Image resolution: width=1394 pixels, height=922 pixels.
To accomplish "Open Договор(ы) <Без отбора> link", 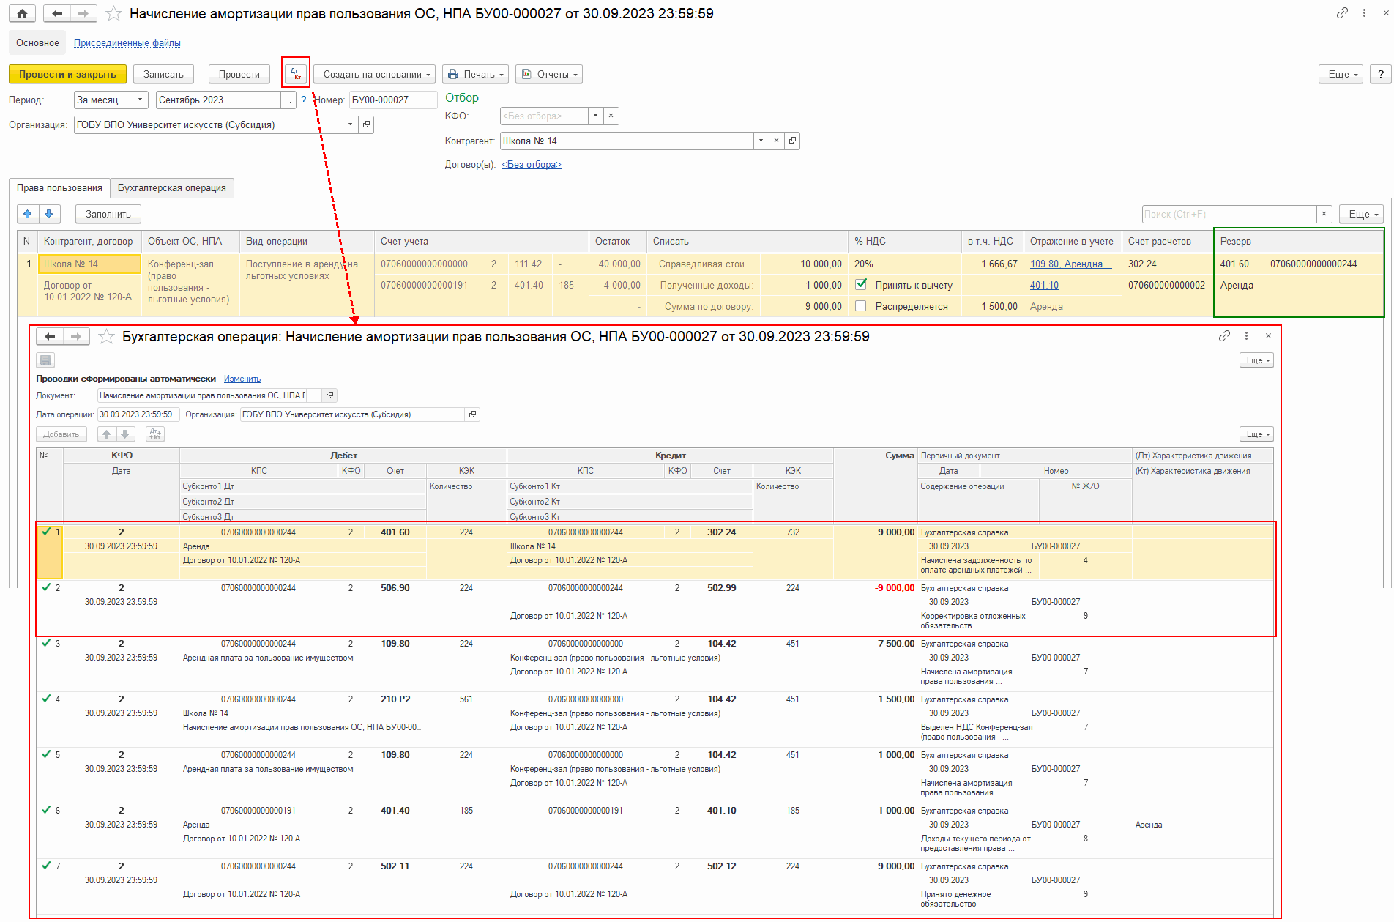I will [x=532, y=165].
